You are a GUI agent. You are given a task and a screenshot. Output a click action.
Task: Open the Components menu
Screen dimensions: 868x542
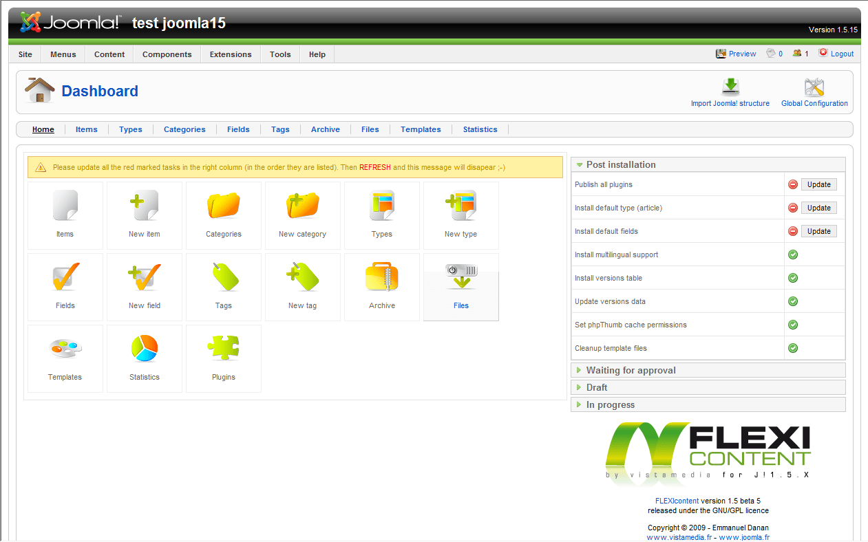[167, 54]
